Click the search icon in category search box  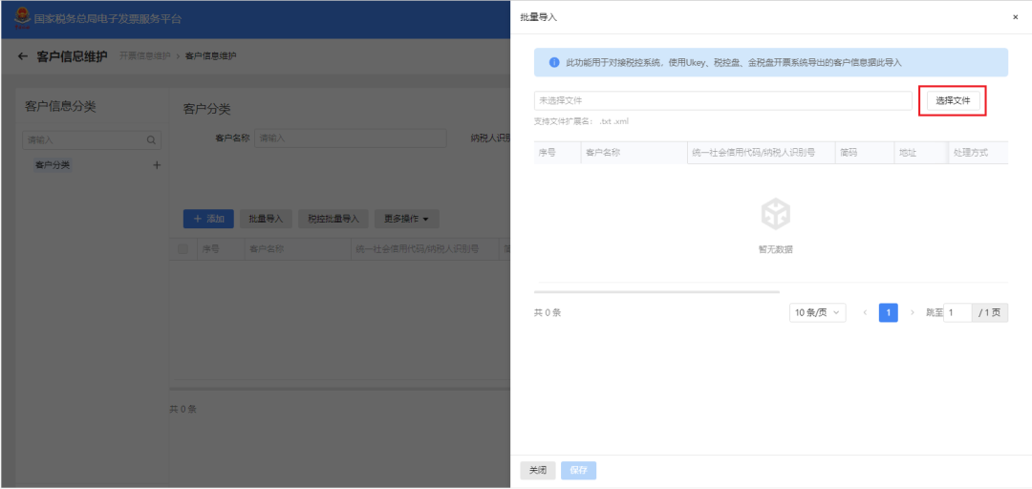[151, 140]
